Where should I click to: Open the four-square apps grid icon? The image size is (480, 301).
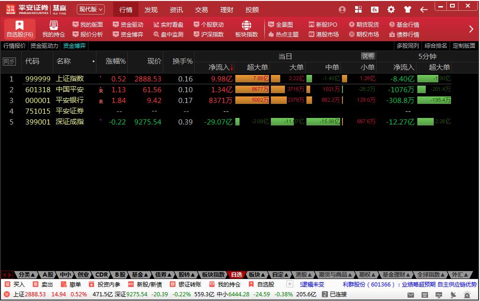(358, 10)
